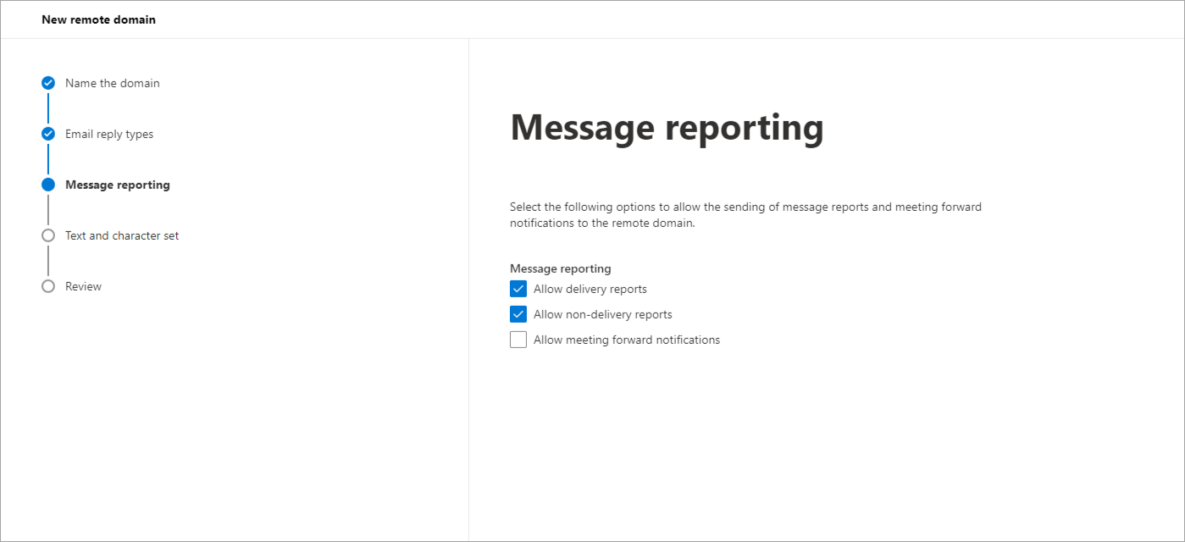Click the filled blue dot for the current Message reporting step
The height and width of the screenshot is (542, 1185).
pos(48,185)
